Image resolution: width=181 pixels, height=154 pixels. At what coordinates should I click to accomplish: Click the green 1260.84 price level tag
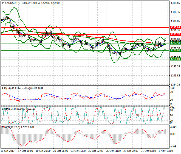[x=175, y=59]
